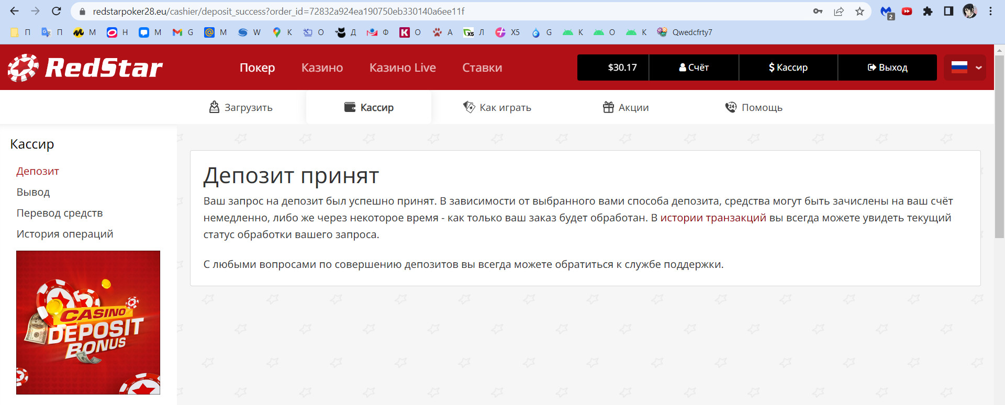Open the black cat bookmark labeled Д

(x=346, y=32)
